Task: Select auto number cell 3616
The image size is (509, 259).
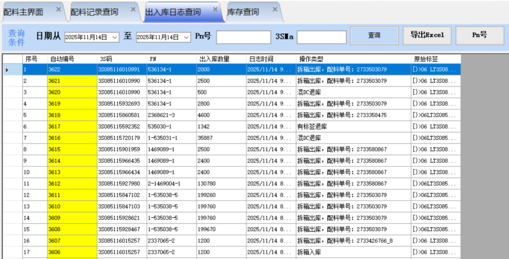Action: [73, 138]
